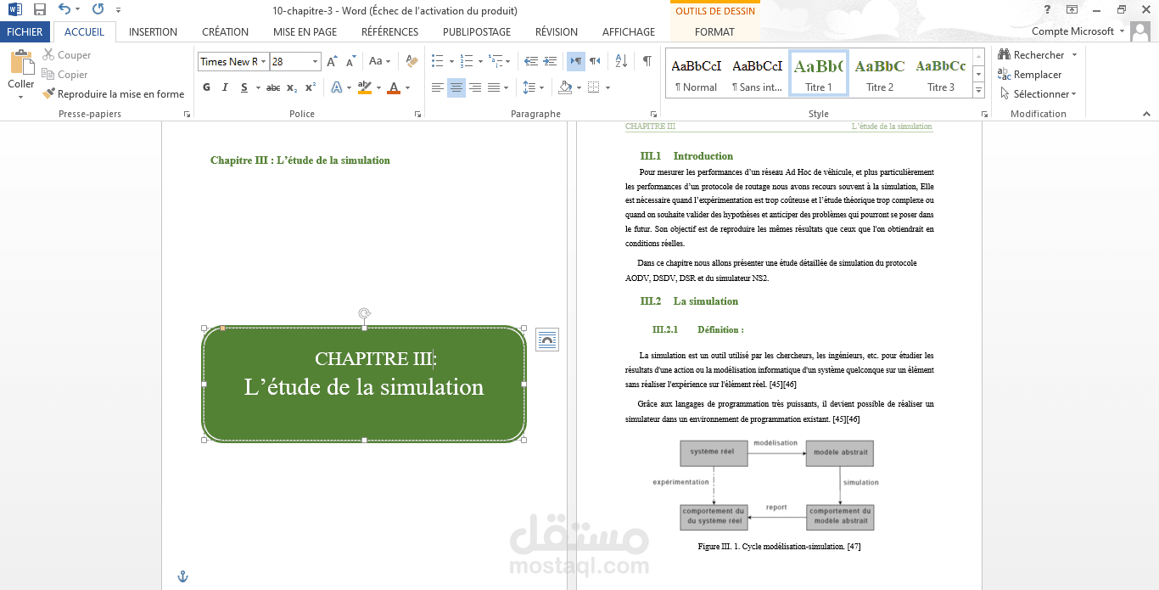Screen dimensions: 1159x590
Task: Toggle paragraph marks display
Action: 647,61
